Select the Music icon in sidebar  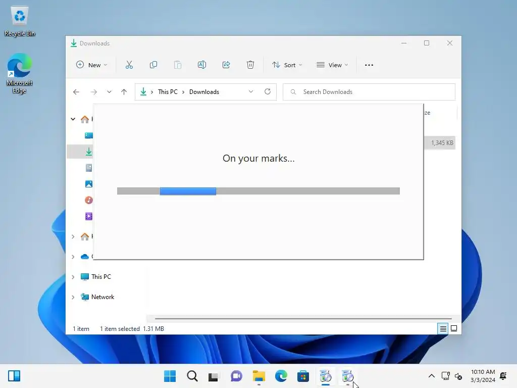tap(89, 200)
